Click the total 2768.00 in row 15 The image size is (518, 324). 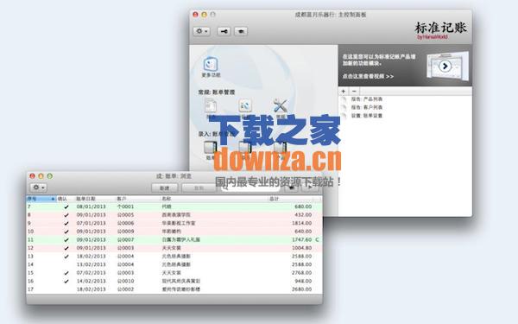[301, 273]
